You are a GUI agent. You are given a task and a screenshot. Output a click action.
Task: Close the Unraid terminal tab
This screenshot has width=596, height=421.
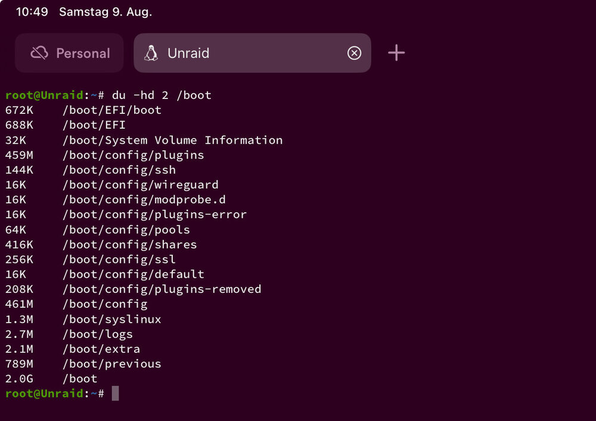tap(354, 53)
